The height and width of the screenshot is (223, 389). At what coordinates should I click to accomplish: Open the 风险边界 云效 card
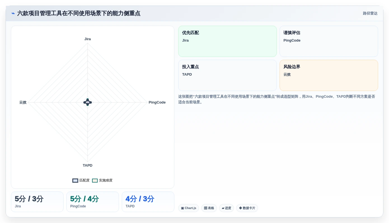coord(329,75)
